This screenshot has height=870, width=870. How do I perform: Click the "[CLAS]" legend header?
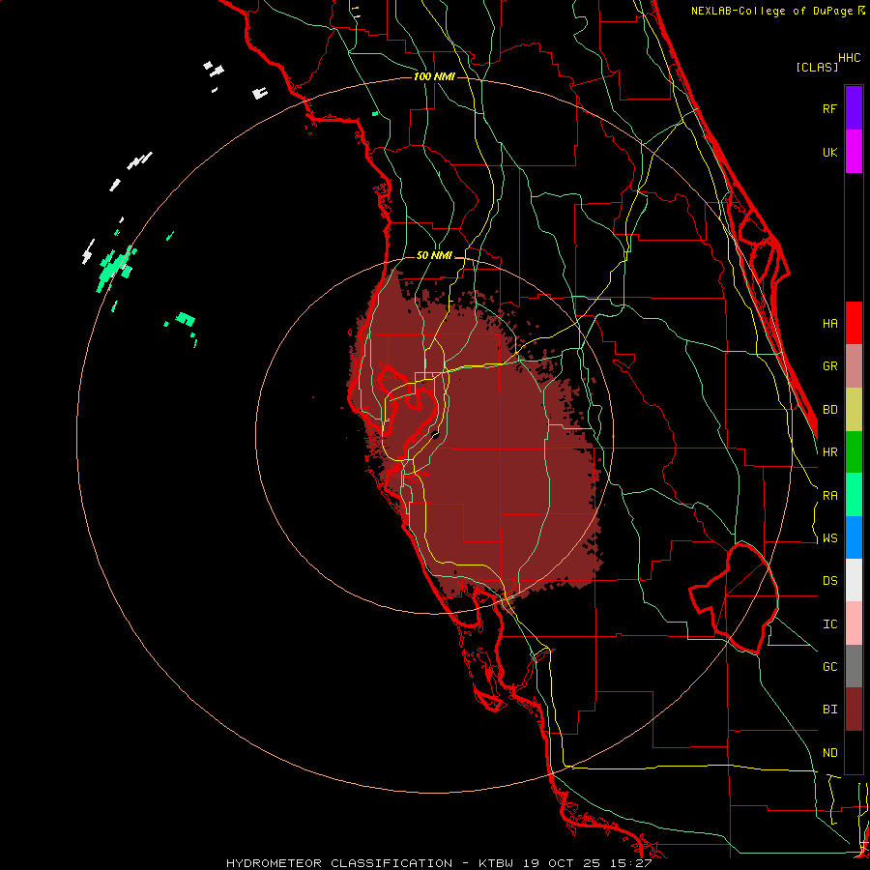click(817, 67)
